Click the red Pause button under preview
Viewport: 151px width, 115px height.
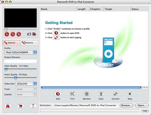coord(13,34)
